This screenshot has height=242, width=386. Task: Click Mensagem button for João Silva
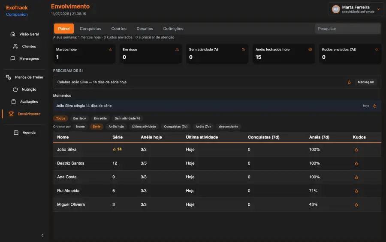tap(365, 82)
